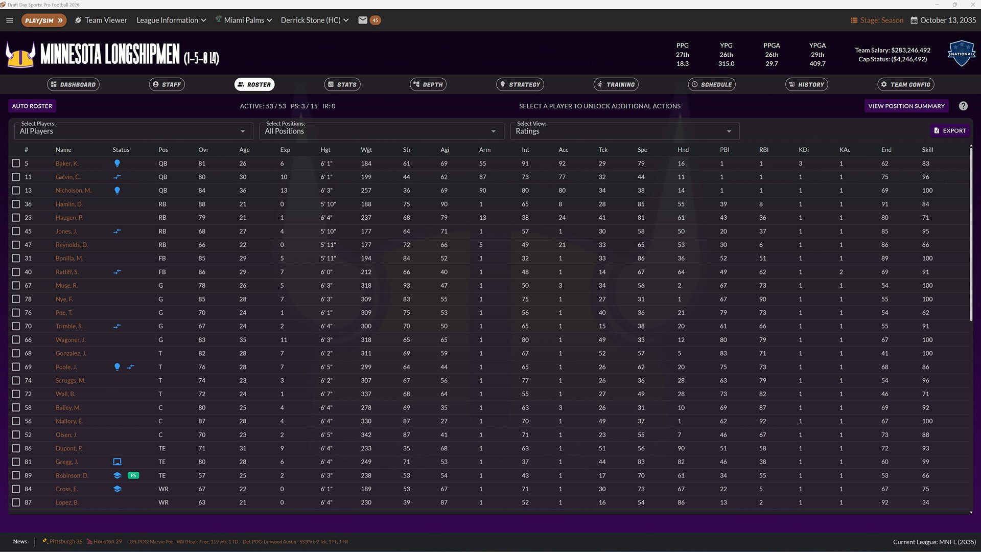Viewport: 981px width, 552px height.
Task: Check the box for Hamlin, D.
Action: point(16,204)
